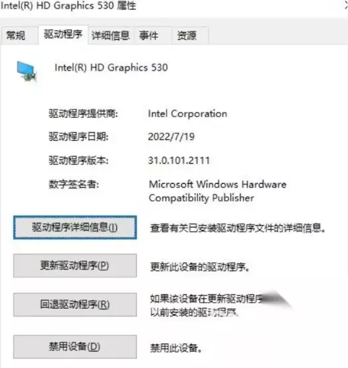Click the 禁用此设备 description text
The image size is (348, 368).
pos(176,348)
